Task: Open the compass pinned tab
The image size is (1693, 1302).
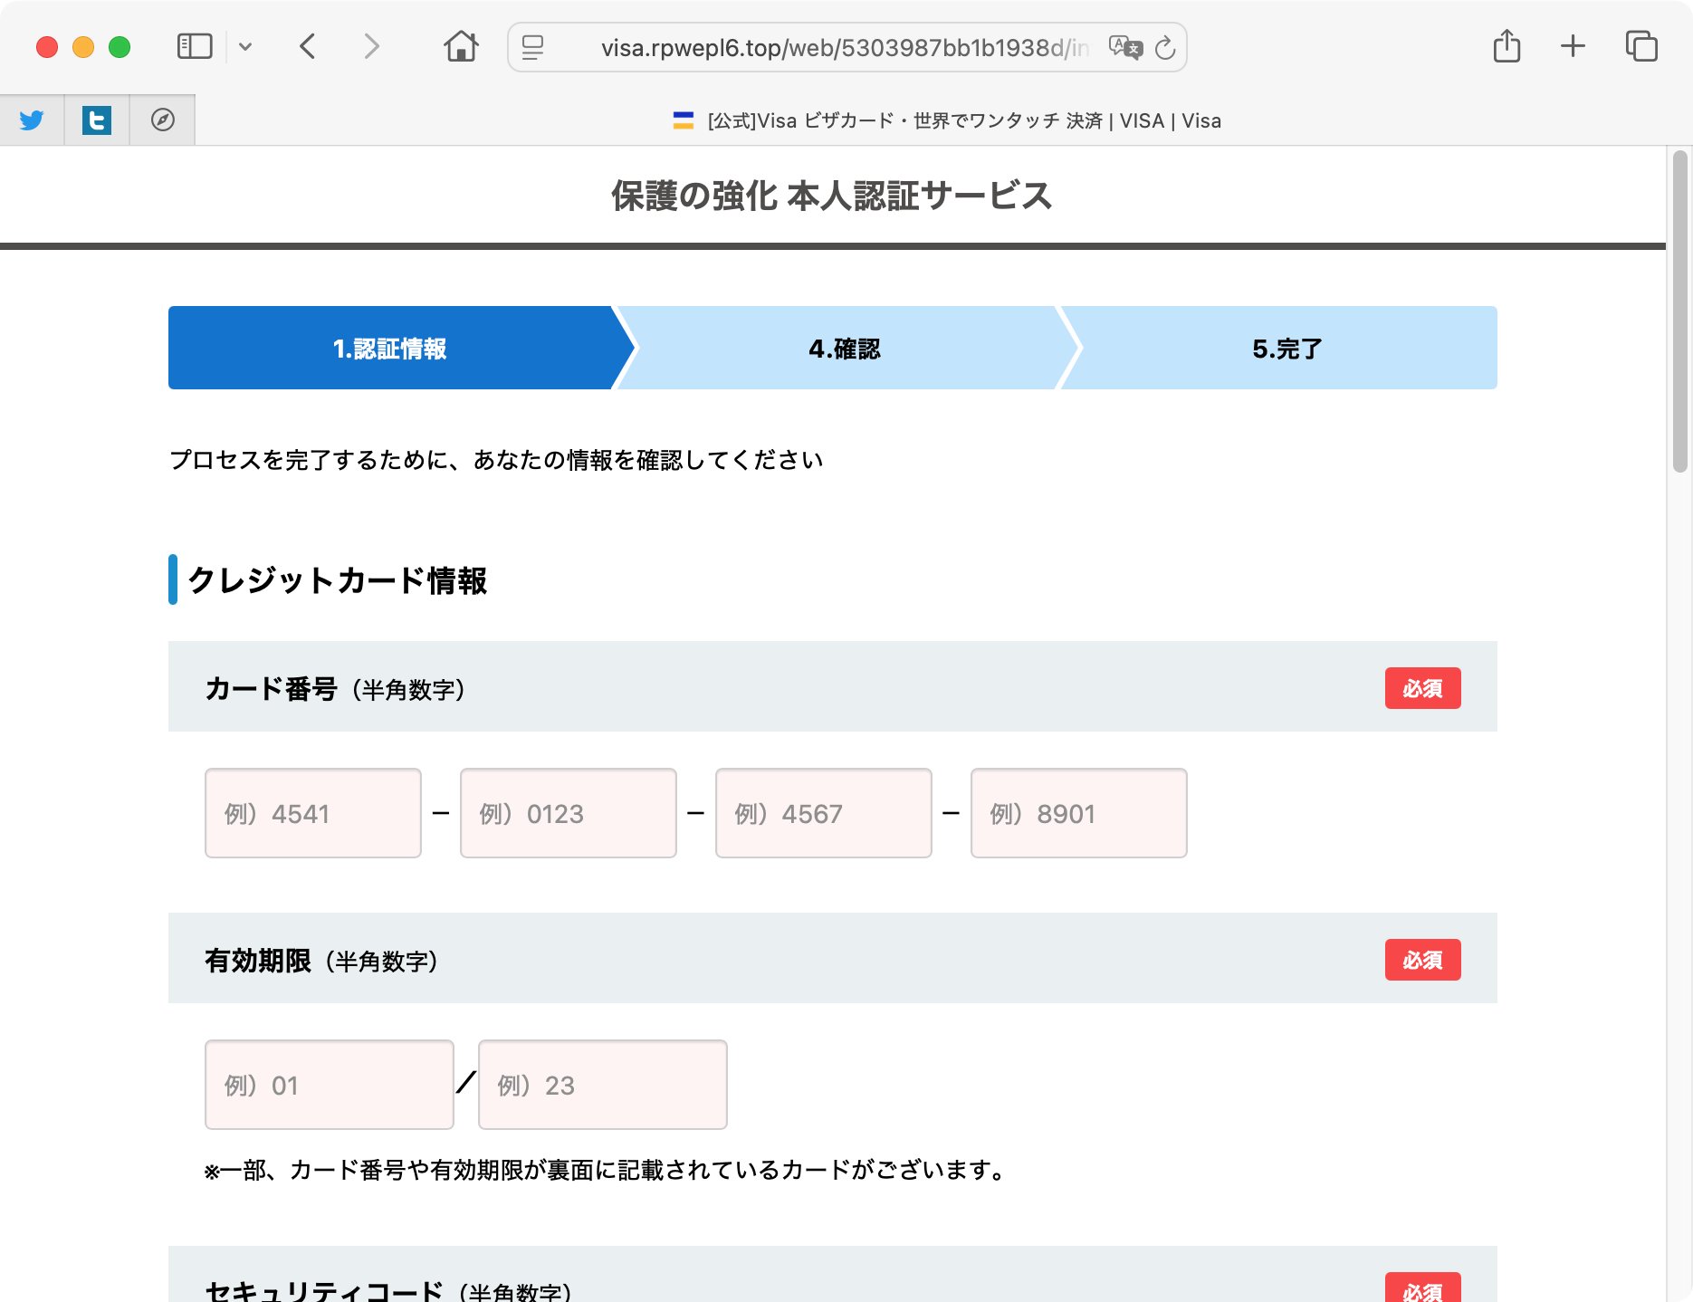Action: [162, 120]
